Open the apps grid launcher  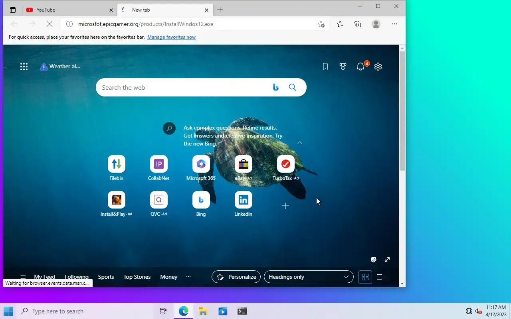click(x=24, y=67)
